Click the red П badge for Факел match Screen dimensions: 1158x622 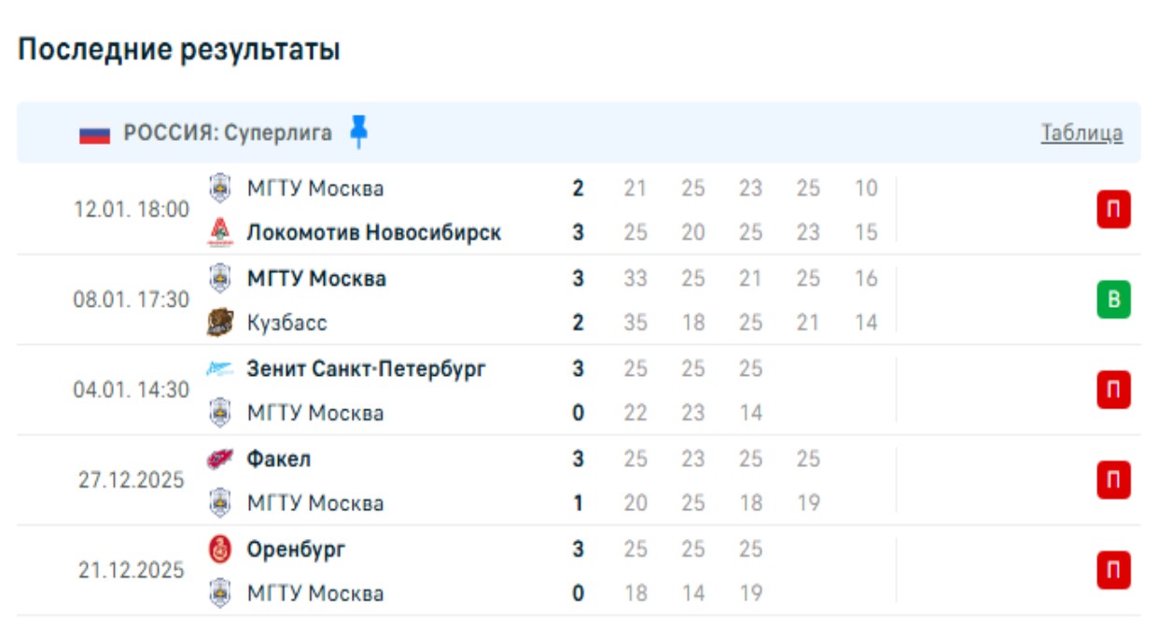click(1113, 480)
